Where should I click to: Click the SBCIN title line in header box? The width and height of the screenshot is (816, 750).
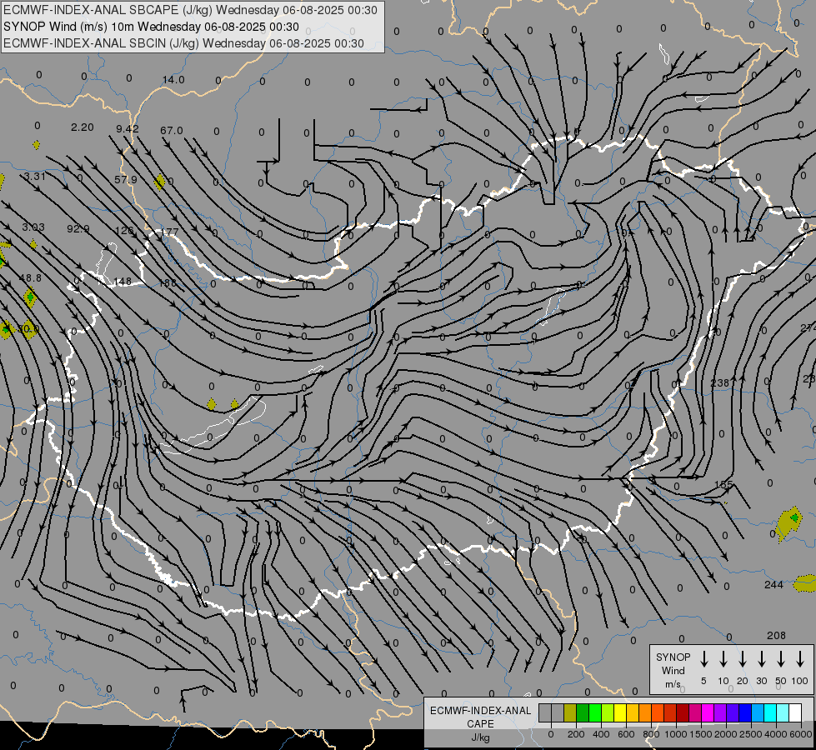point(183,43)
